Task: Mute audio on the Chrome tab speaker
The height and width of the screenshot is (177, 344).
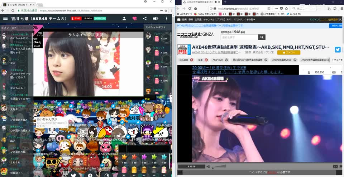Action: point(31,5)
